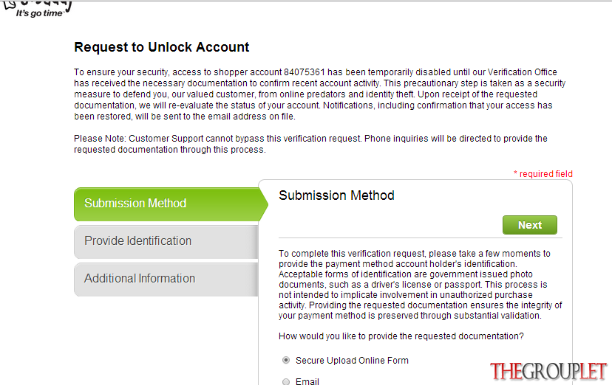Click the green Next button
Viewport: 612px width, 385px height.
(530, 225)
